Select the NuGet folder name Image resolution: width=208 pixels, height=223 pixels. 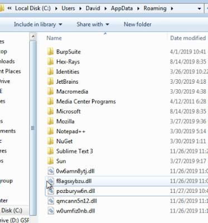pyautogui.click(x=64, y=141)
